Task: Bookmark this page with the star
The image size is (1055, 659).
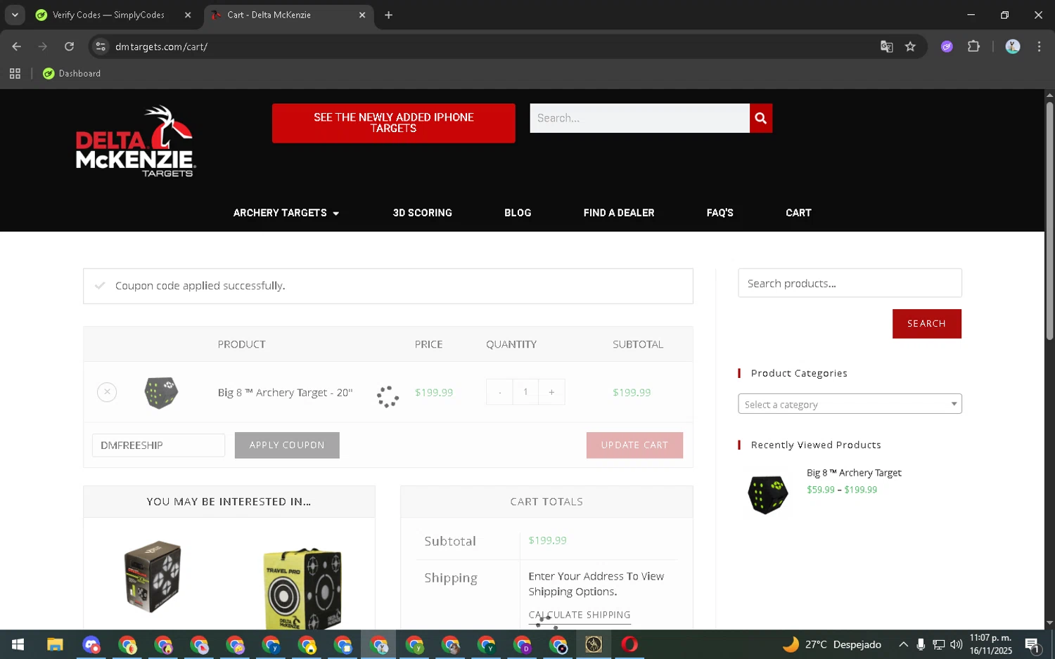Action: point(910,46)
